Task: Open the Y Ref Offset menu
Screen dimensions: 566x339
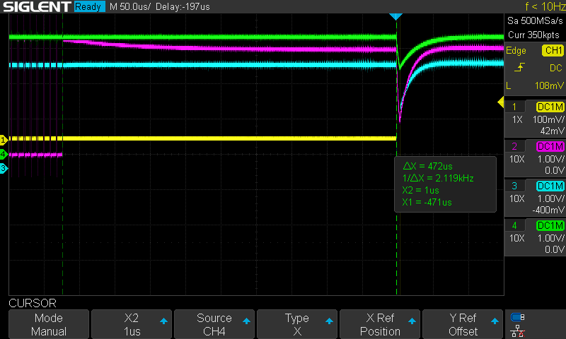Action: pyautogui.click(x=463, y=324)
